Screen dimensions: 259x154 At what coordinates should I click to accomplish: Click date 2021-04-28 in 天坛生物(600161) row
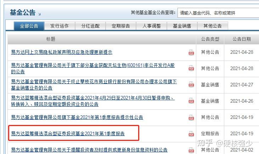242,68
